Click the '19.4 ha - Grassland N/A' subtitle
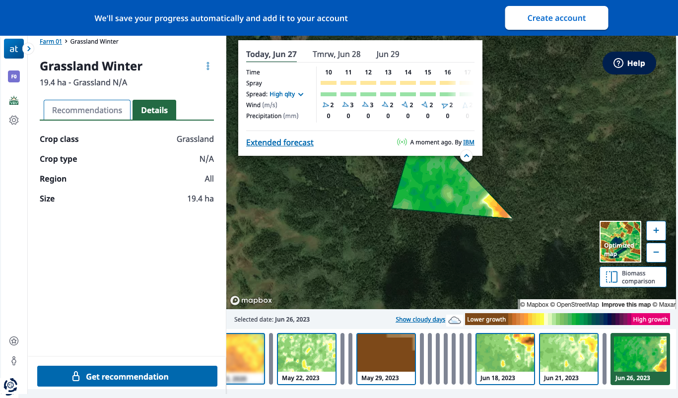This screenshot has height=398, width=678. click(x=83, y=82)
